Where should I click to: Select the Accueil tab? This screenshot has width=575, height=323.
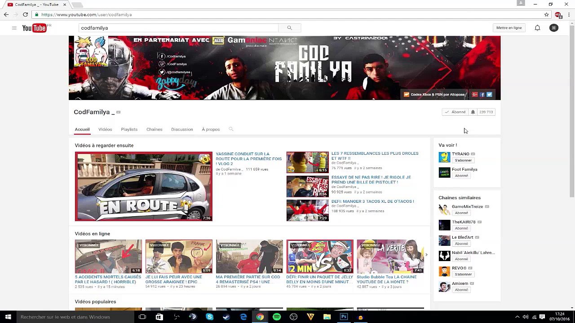[82, 129]
